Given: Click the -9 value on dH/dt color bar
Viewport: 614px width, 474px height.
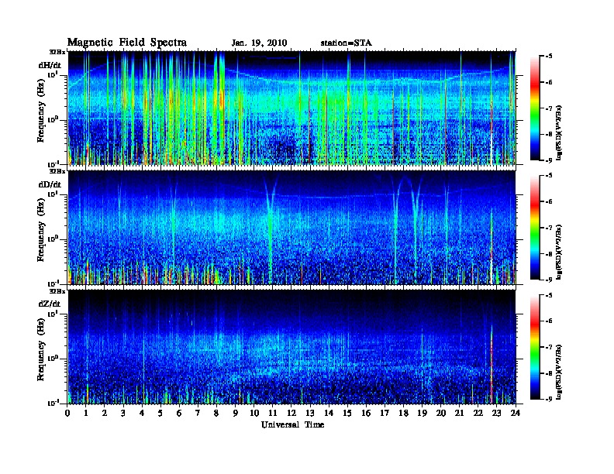Looking at the screenshot, I should [549, 160].
